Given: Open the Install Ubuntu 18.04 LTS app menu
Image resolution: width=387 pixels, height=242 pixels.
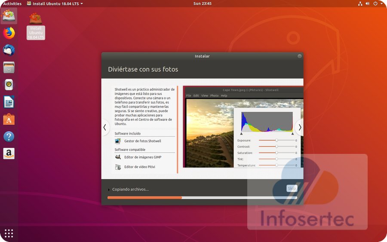Looking at the screenshot, I should (x=55, y=3).
